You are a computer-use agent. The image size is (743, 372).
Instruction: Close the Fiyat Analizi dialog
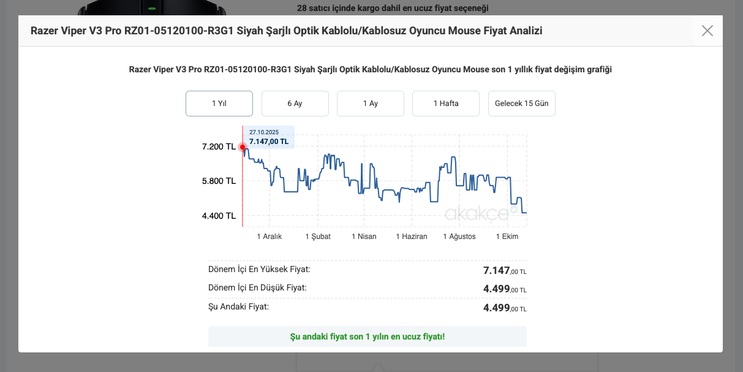coord(707,31)
